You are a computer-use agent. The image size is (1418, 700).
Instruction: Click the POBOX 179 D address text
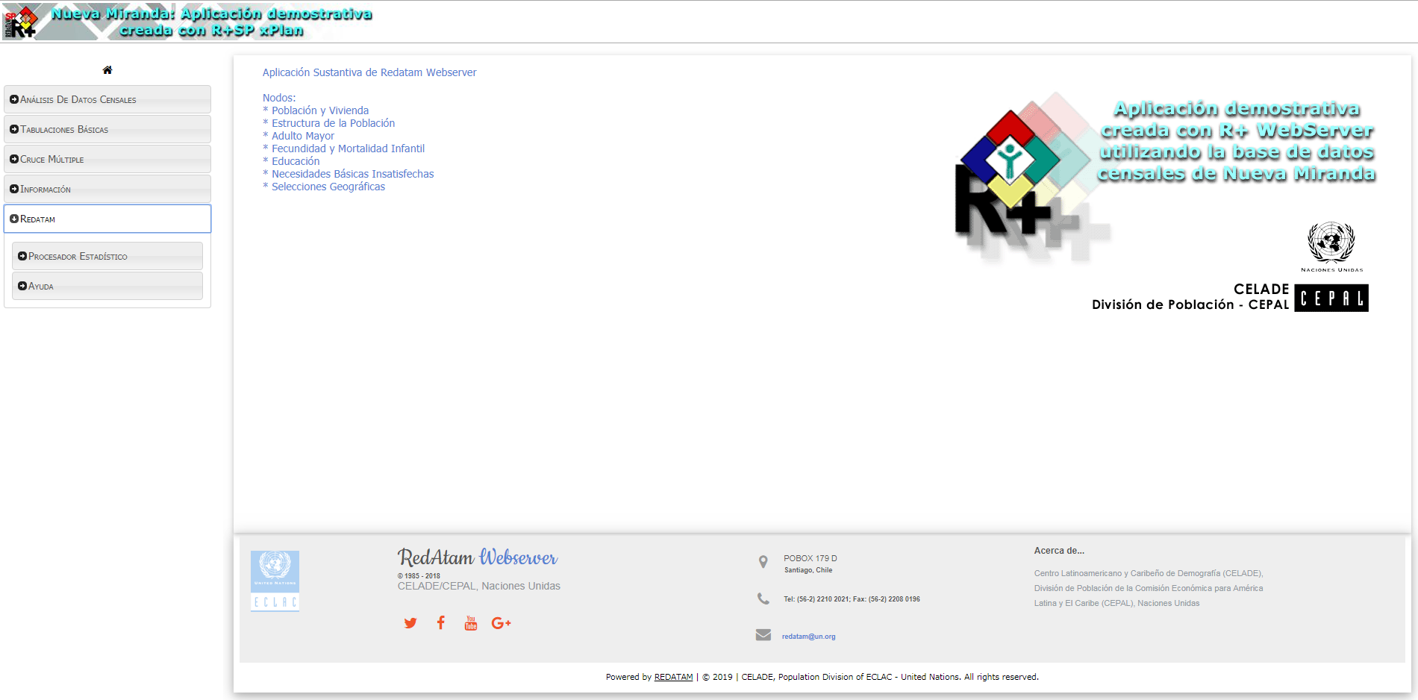coord(810,558)
